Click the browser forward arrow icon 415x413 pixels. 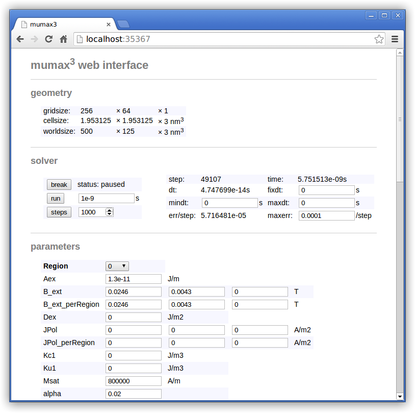tap(34, 39)
